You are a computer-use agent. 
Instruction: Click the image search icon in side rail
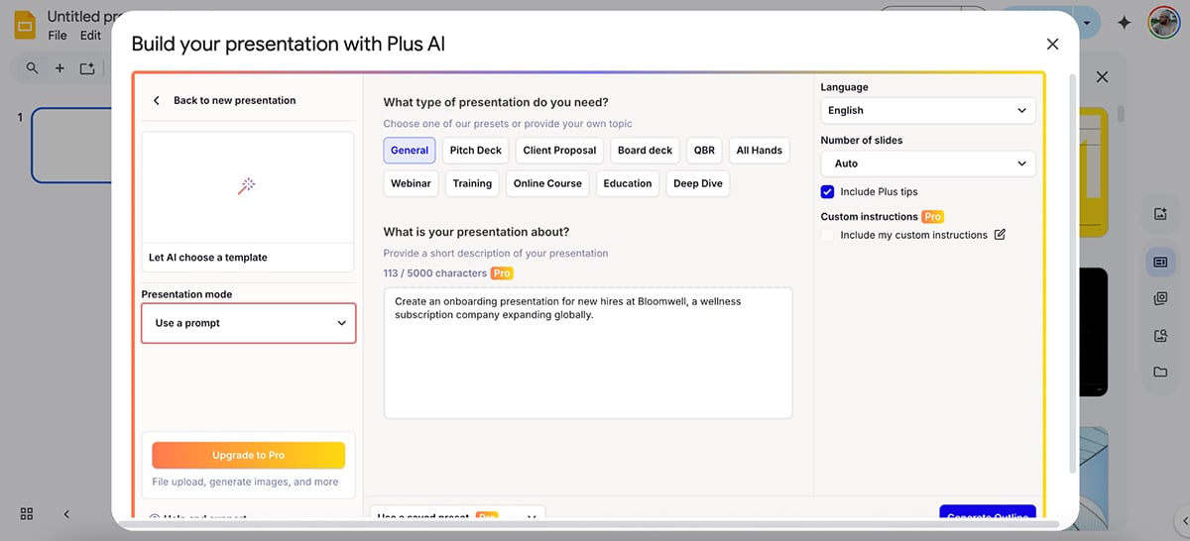(x=1160, y=336)
